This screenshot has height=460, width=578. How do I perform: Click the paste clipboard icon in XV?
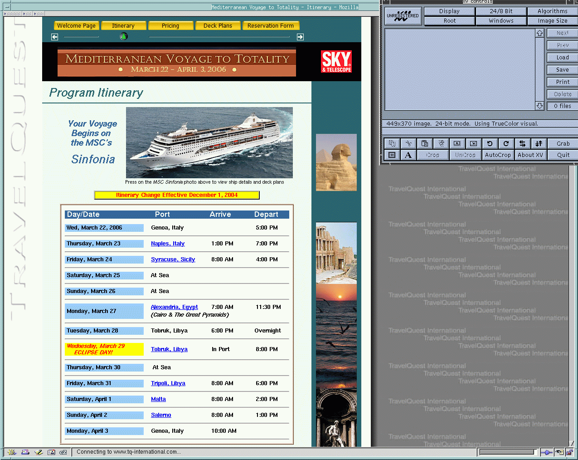click(425, 143)
